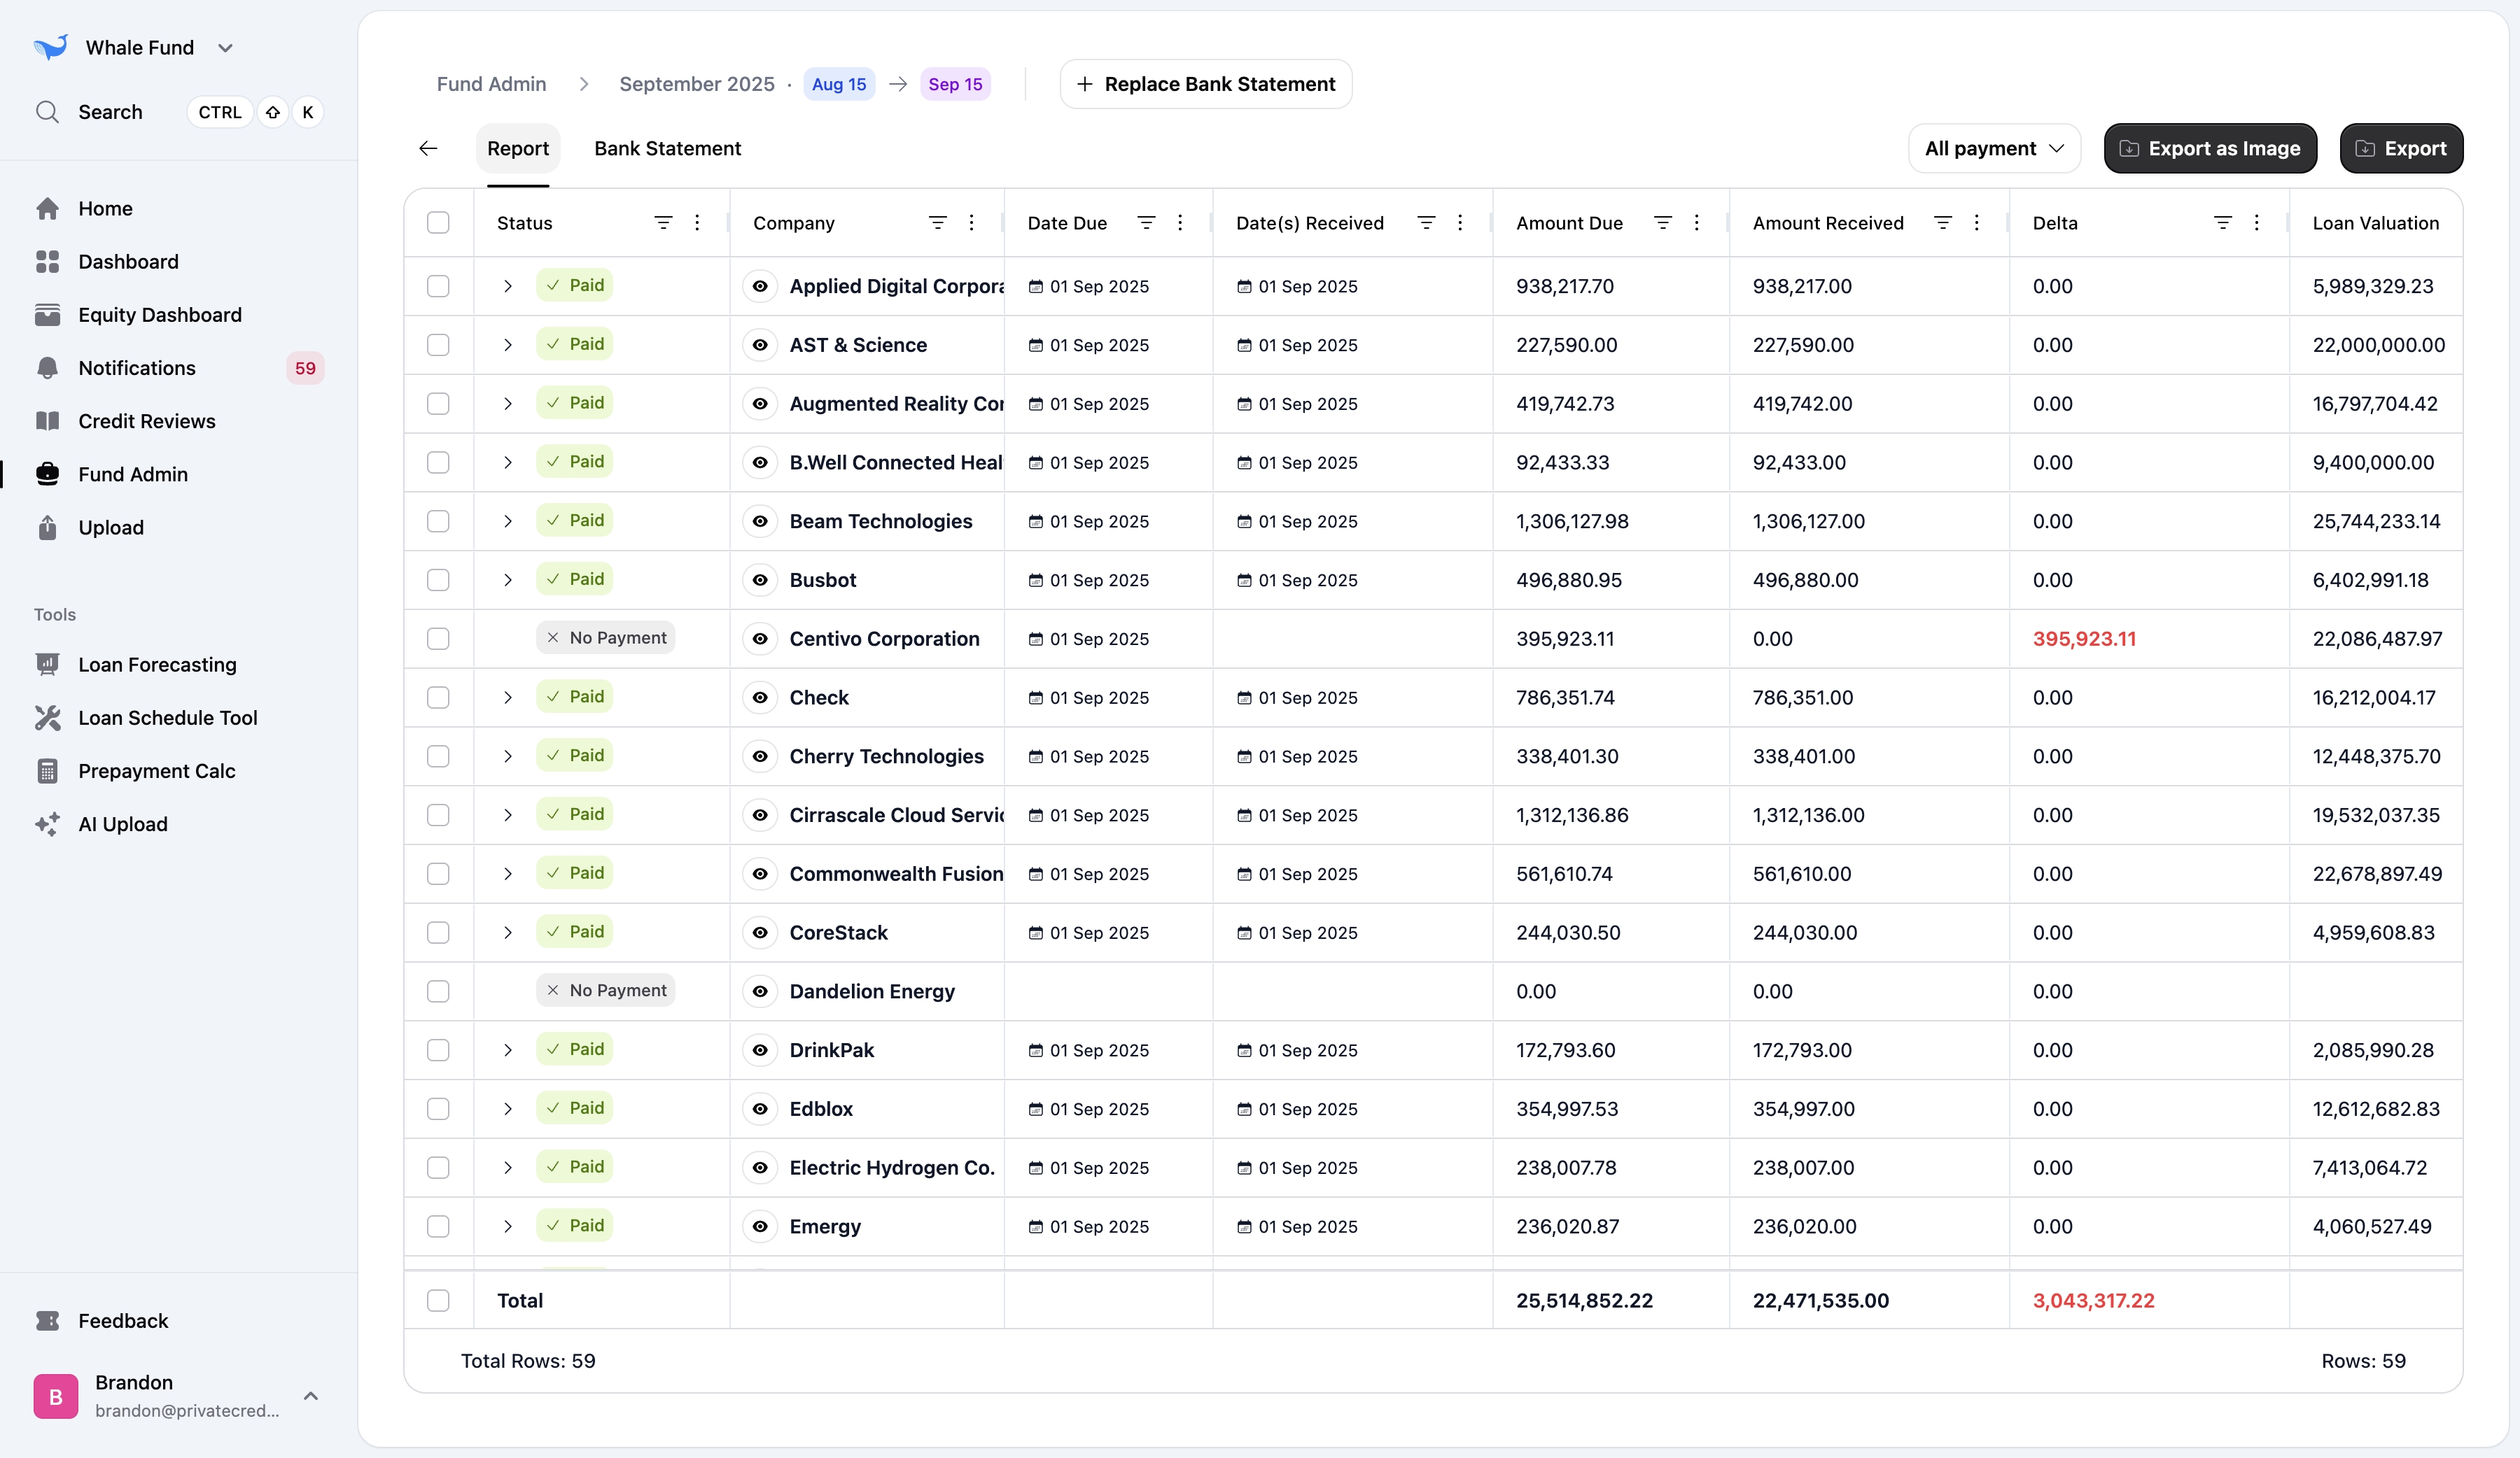Screen dimensions: 2520x1458
Task: Open Company column three-dot menu
Action: pyautogui.click(x=971, y=222)
